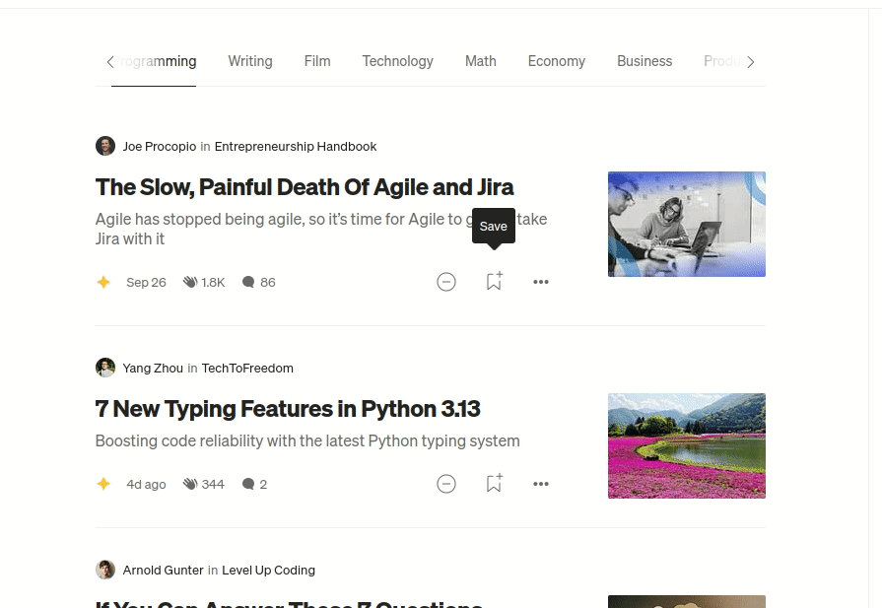
Task: Switch to the Writing topic tab
Action: [250, 61]
